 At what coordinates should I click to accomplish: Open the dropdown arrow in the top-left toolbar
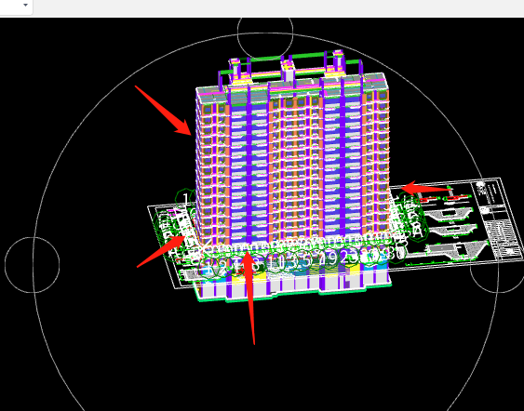click(x=25, y=5)
